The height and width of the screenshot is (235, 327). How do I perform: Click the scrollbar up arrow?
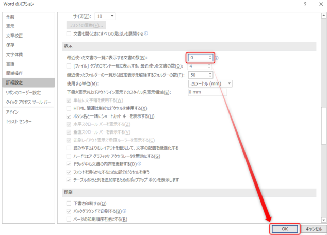pyautogui.click(x=324, y=15)
